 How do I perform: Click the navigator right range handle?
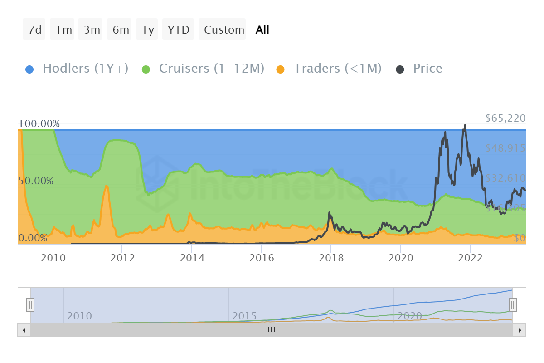(513, 304)
